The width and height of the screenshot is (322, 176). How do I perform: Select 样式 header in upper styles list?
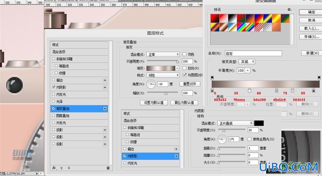(79, 45)
